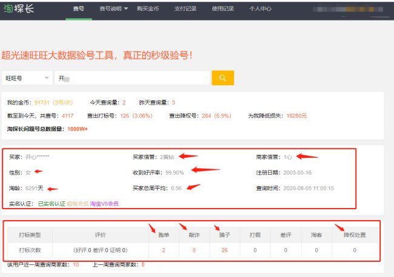This screenshot has width=394, height=277.
Task: Click the 1000W+ data volume text
Action: point(78,129)
